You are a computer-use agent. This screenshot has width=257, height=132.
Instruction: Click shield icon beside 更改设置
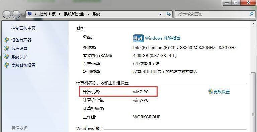[210, 92]
